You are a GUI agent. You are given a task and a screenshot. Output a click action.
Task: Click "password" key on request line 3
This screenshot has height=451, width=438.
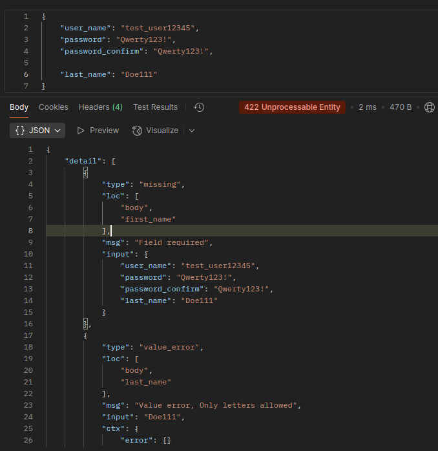click(83, 39)
